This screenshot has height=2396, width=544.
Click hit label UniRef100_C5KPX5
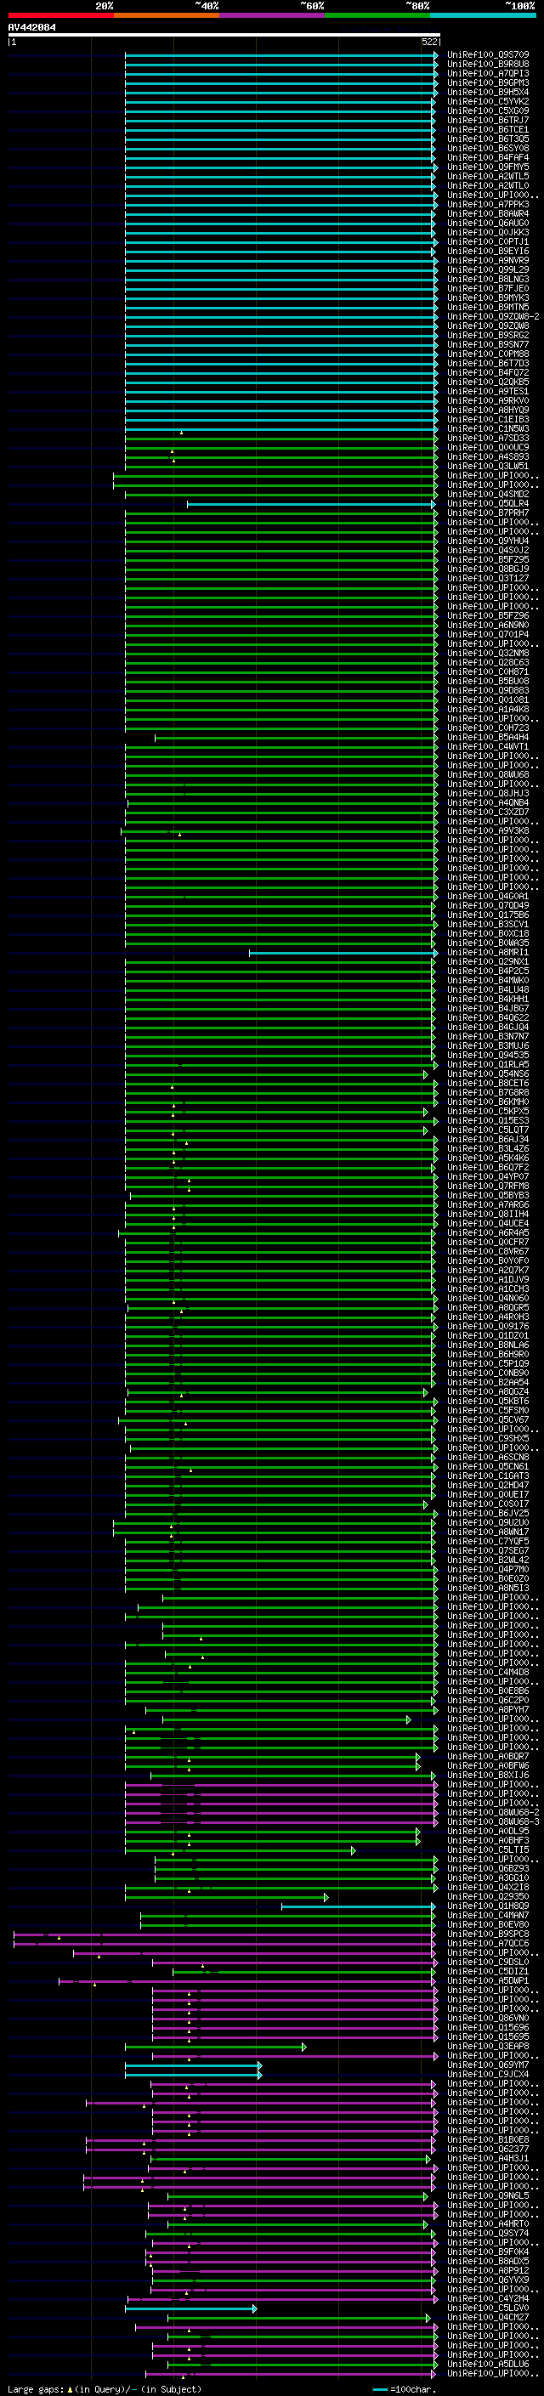coord(488,1111)
